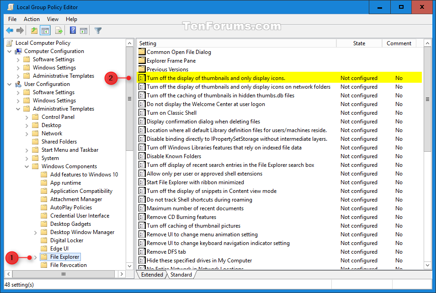Click the Local Computer Policy root icon
436x293 pixels.
pos(10,43)
